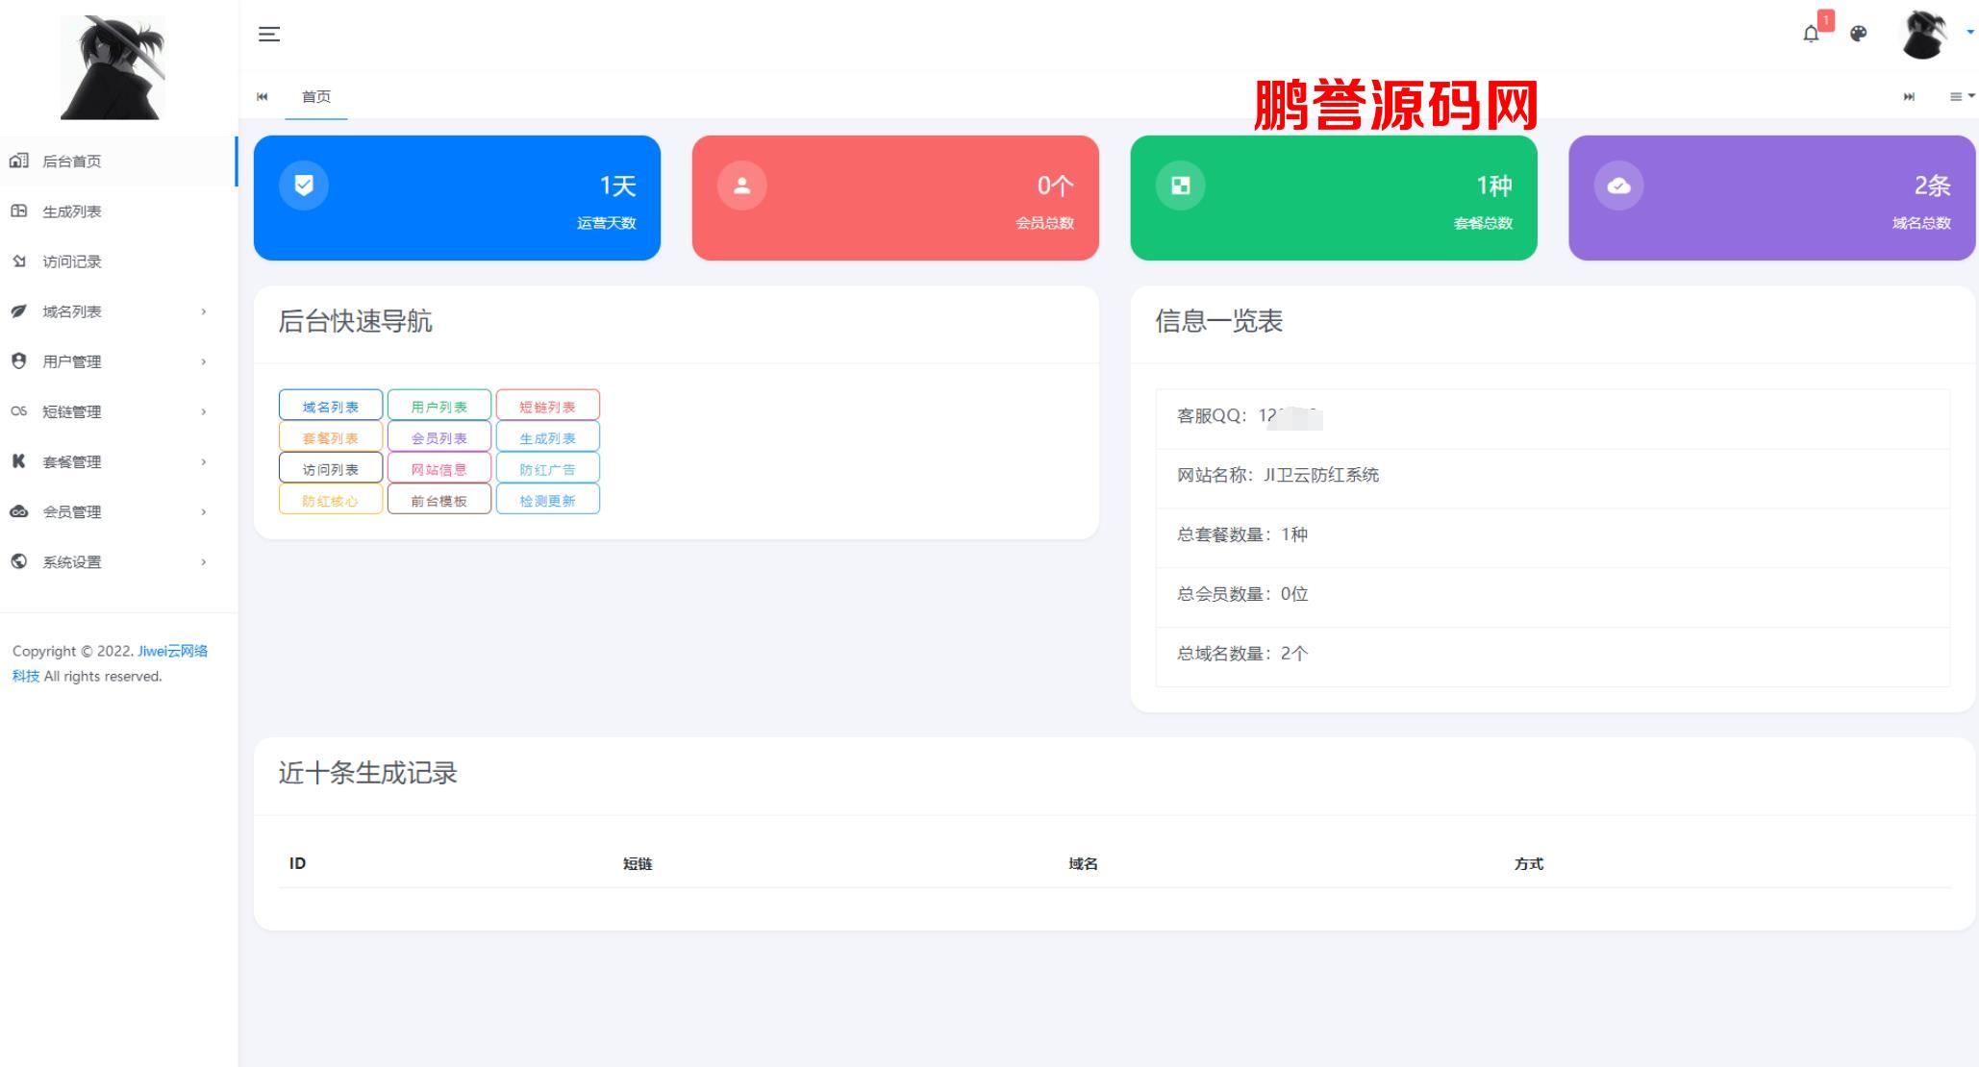This screenshot has height=1067, width=1979.
Task: Click the 会员列表 quick nav button
Action: [x=439, y=437]
